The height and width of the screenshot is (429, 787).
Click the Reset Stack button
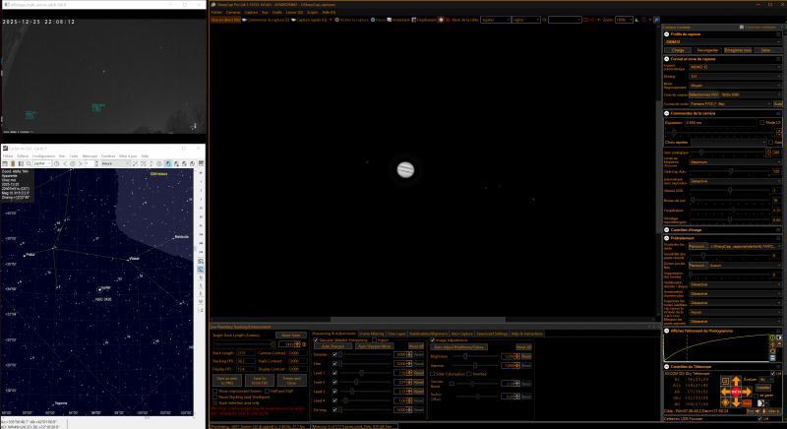coord(291,336)
